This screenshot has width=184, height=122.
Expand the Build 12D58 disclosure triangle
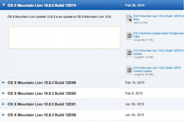point(3,115)
